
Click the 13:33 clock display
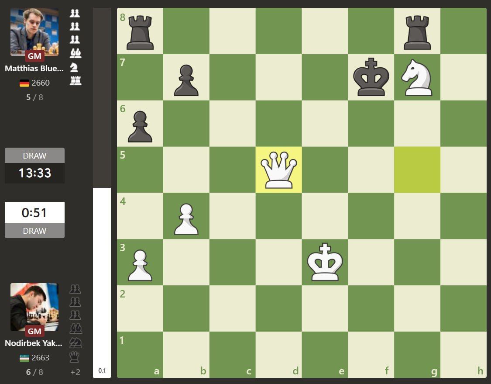[x=34, y=173]
